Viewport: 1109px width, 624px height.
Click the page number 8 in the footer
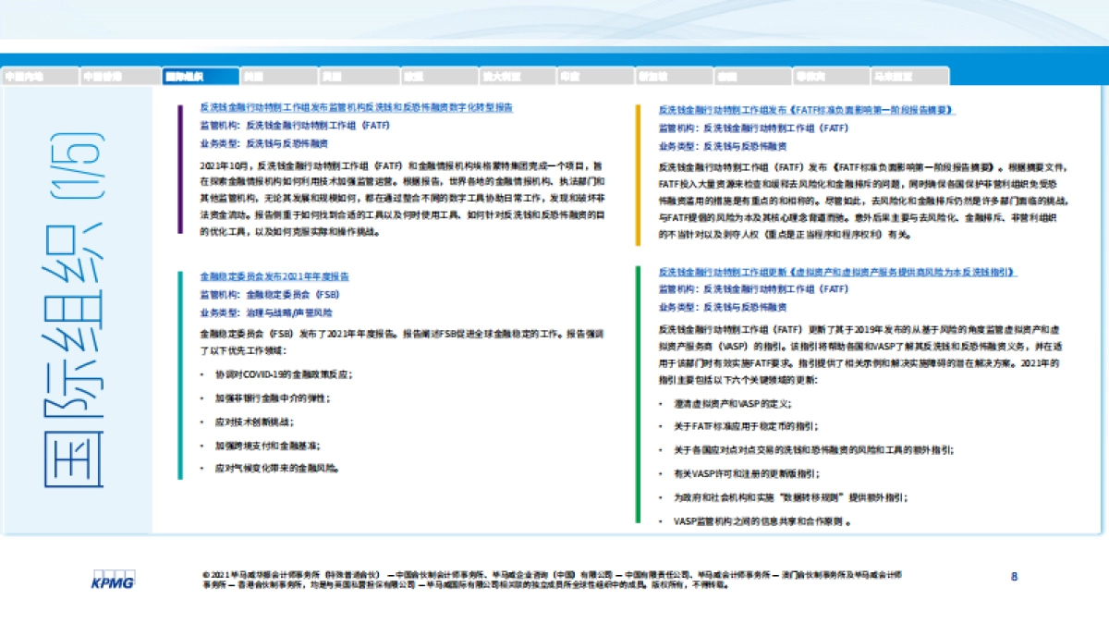(1013, 574)
